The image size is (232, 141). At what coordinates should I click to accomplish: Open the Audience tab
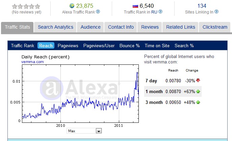91,27
